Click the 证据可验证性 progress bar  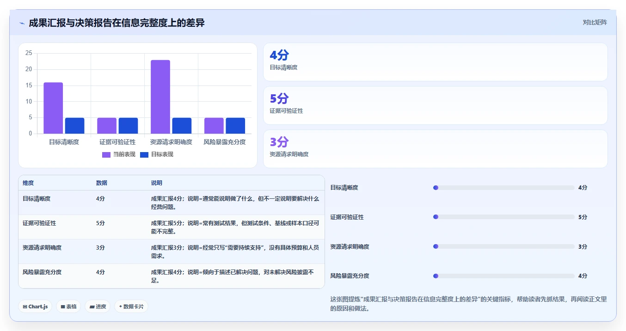point(504,217)
